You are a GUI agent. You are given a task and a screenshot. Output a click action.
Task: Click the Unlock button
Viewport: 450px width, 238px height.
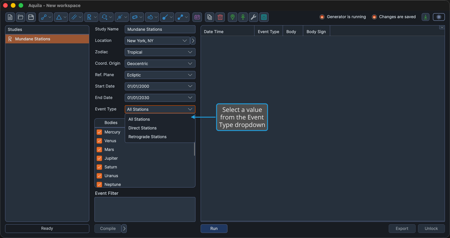(431, 229)
